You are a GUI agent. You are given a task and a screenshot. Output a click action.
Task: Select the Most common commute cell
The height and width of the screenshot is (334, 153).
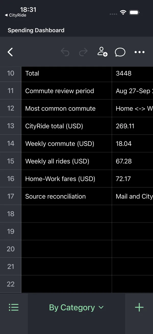(x=67, y=108)
